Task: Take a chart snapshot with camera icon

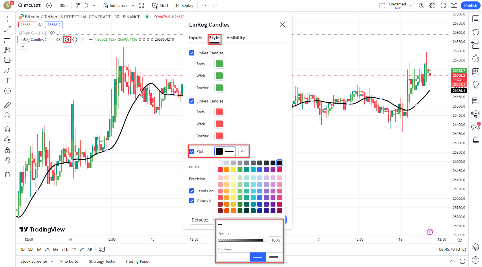Action: [x=454, y=5]
